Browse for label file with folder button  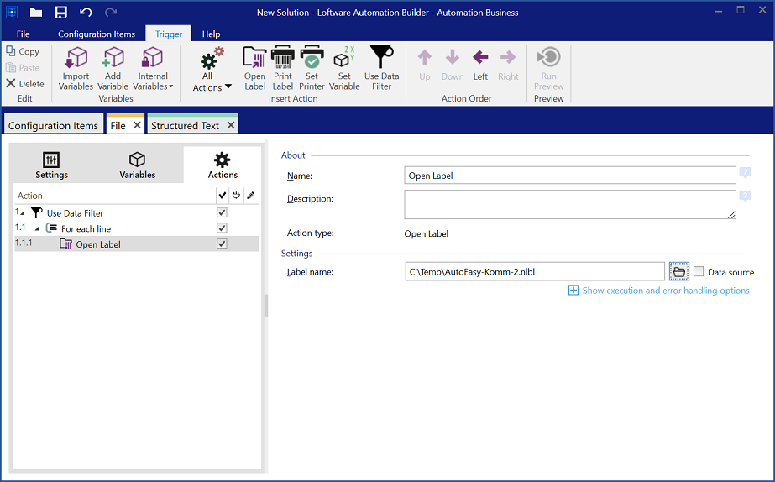pyautogui.click(x=679, y=272)
